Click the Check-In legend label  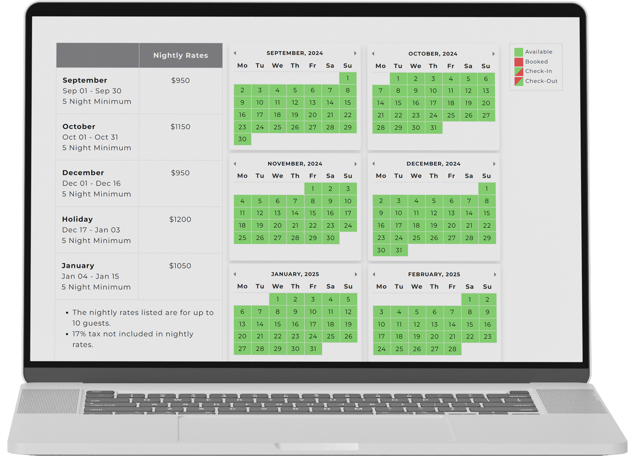point(539,71)
